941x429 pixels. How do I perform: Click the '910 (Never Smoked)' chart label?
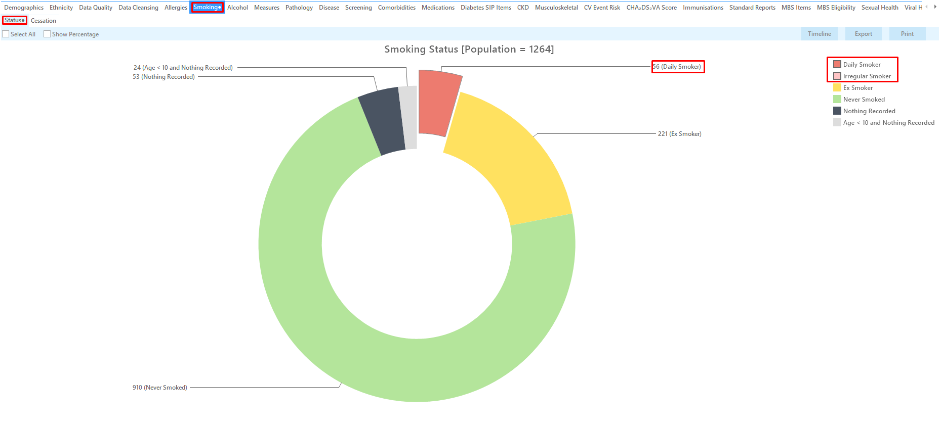click(x=160, y=388)
